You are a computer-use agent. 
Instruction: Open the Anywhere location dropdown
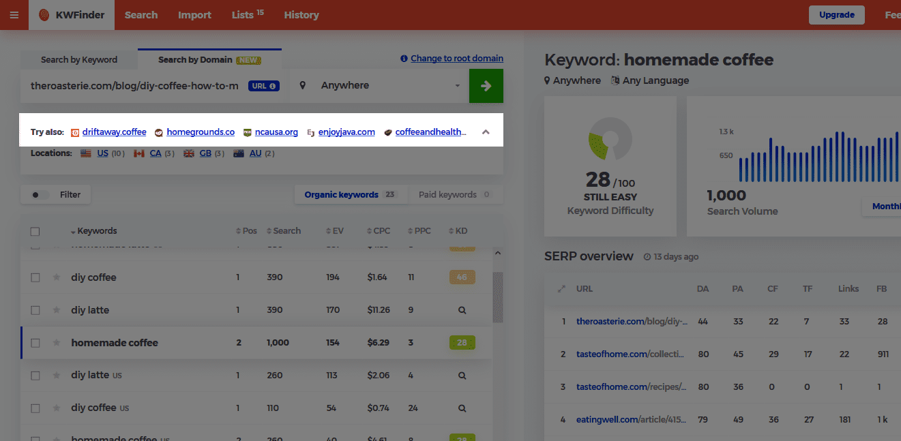(x=381, y=86)
